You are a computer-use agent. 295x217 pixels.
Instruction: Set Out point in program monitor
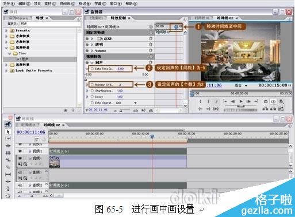[x=208, y=101]
